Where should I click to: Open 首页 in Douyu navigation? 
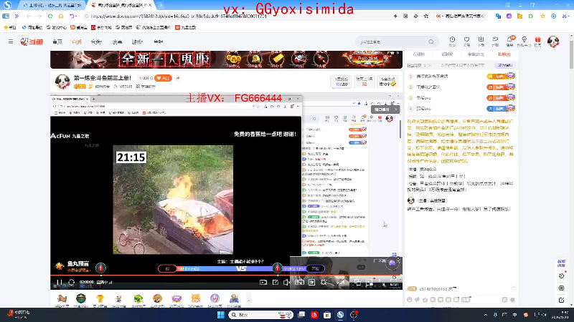click(57, 42)
